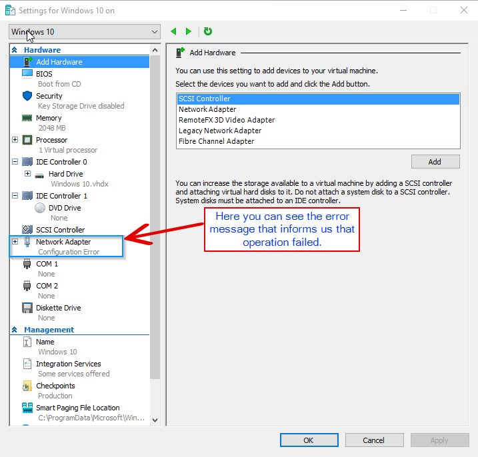Viewport: 478px width, 457px height.
Task: Click the Integration Services icon
Action: coord(27,364)
